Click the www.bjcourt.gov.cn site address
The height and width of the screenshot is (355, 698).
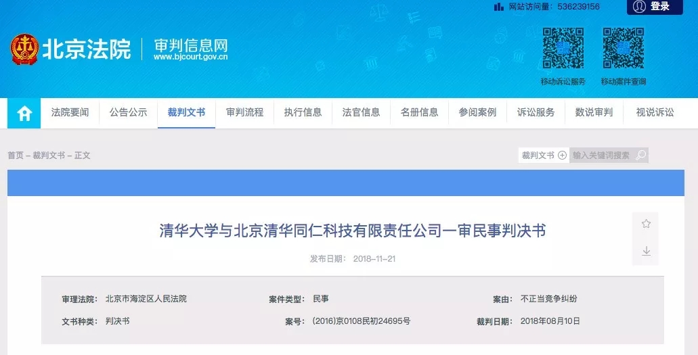190,57
